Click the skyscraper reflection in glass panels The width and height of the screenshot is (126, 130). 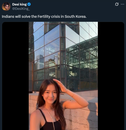[x=40, y=61]
